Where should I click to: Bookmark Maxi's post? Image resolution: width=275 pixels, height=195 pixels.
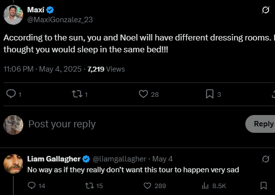click(210, 94)
